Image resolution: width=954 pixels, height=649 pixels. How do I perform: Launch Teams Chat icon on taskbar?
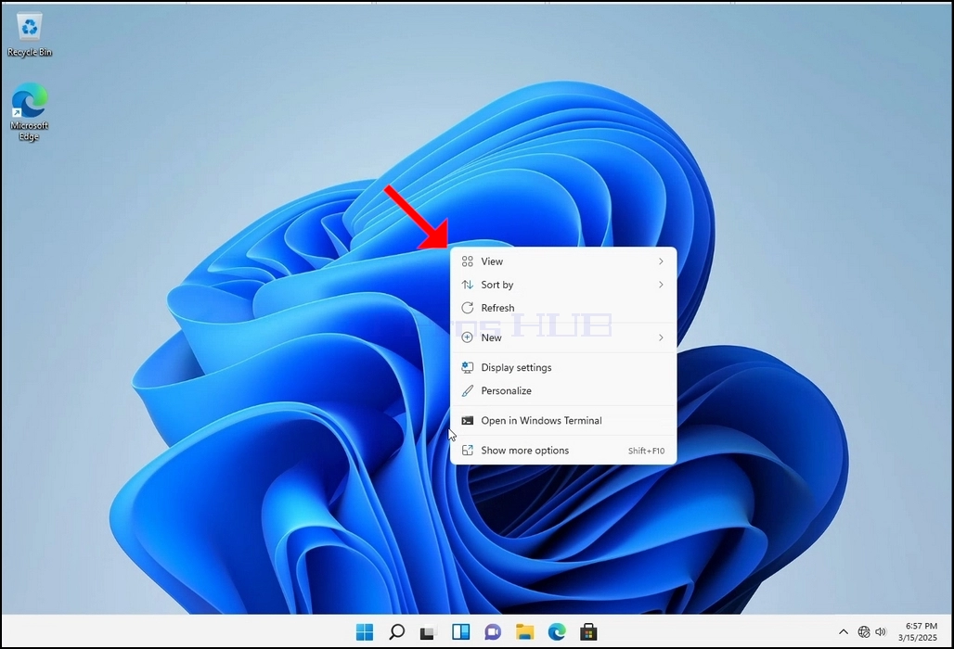click(x=493, y=632)
